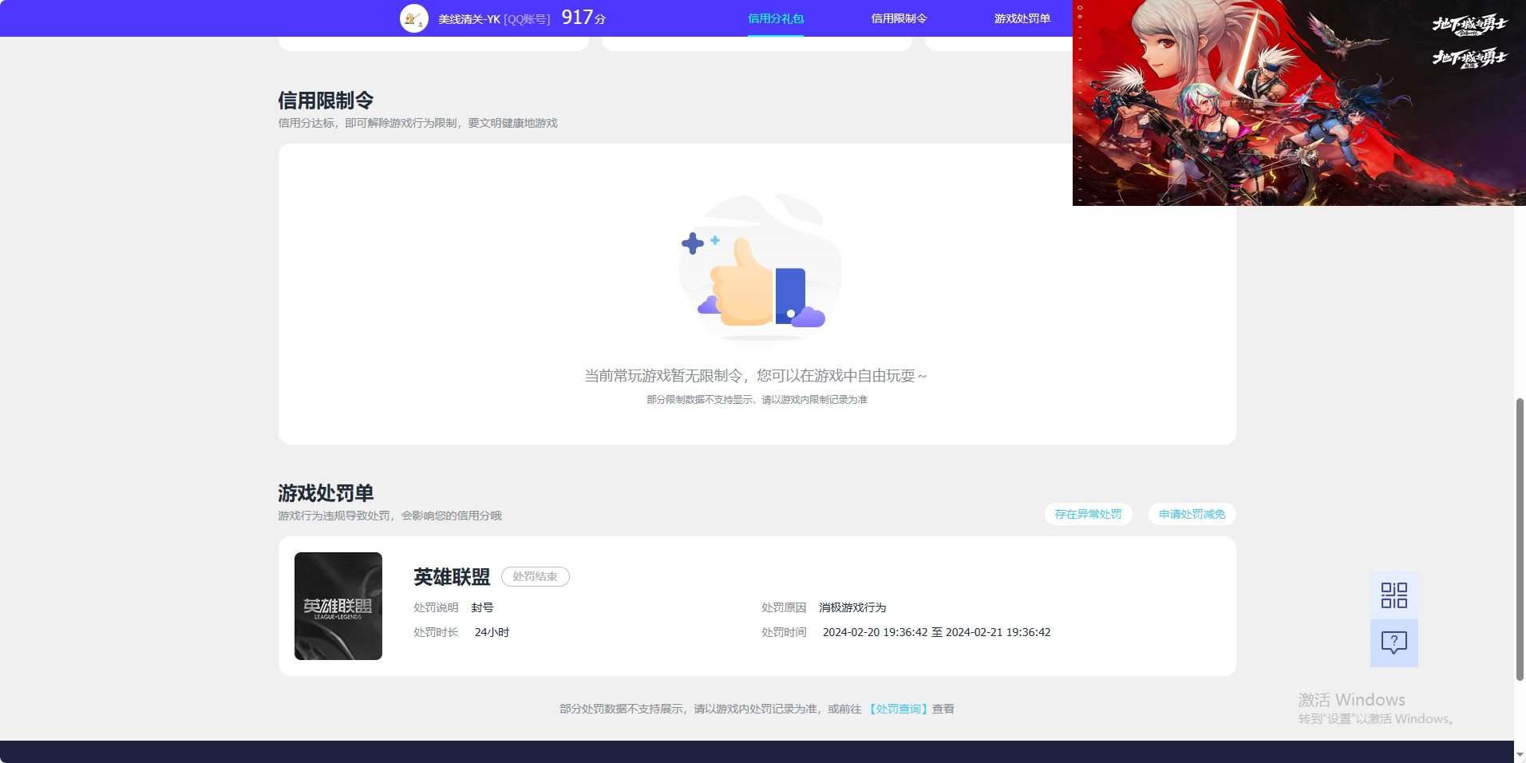
Task: Click the 英雄联盟 game cover thumbnail
Action: (338, 606)
